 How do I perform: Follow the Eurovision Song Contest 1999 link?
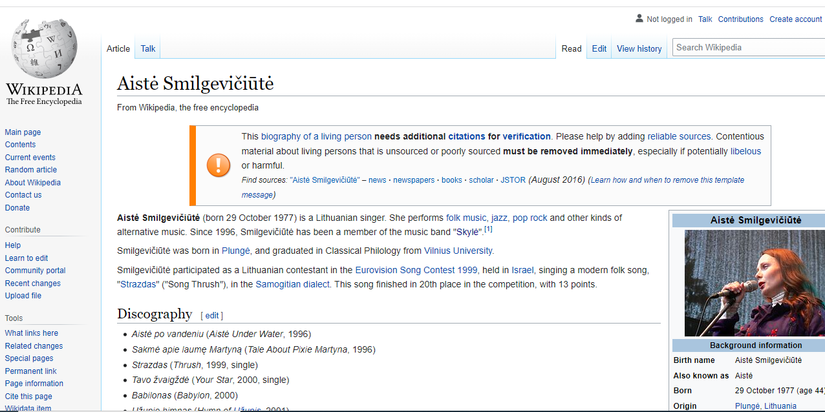coord(416,270)
